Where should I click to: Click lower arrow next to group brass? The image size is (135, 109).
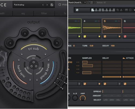37,80
